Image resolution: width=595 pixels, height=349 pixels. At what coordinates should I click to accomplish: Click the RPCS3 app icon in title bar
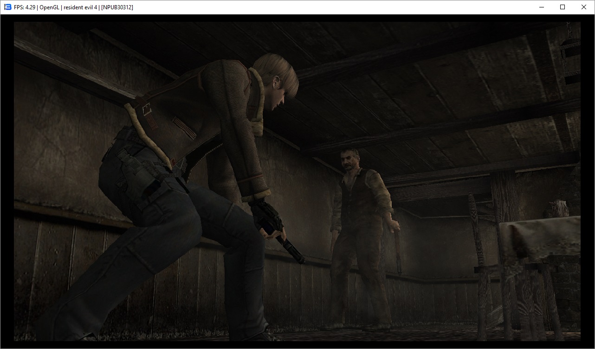(x=7, y=7)
